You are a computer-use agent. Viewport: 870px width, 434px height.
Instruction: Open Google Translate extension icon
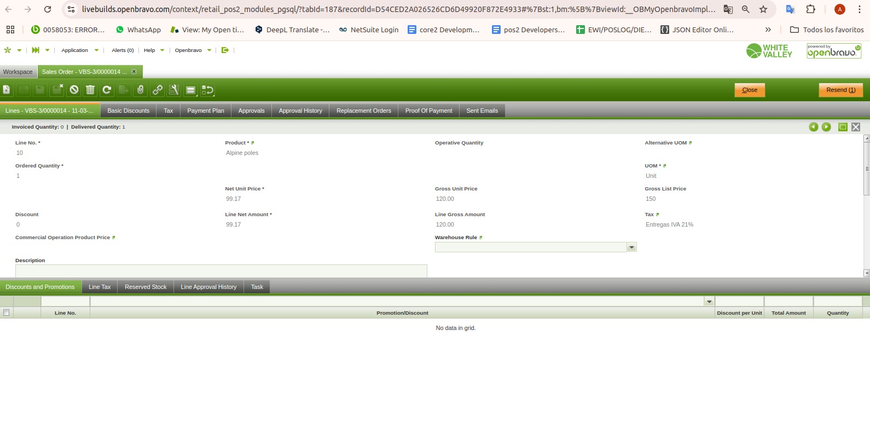[790, 9]
